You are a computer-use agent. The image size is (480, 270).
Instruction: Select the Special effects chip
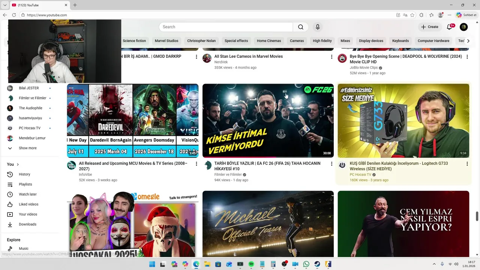click(236, 41)
